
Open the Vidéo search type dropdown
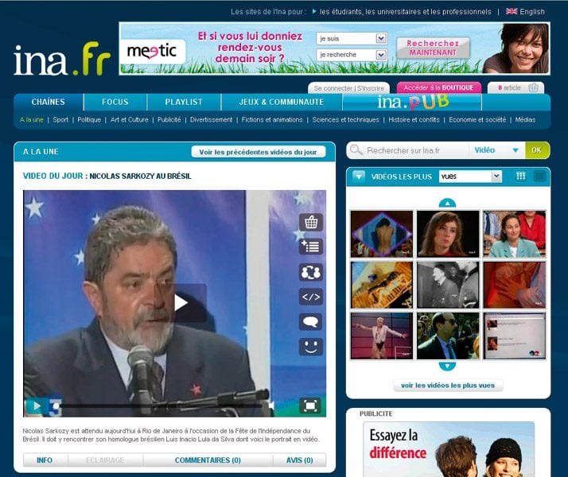pos(515,150)
